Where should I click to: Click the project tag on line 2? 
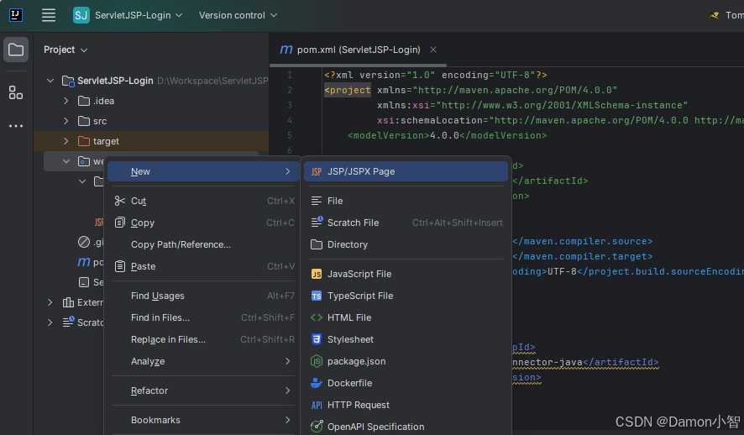(x=348, y=90)
